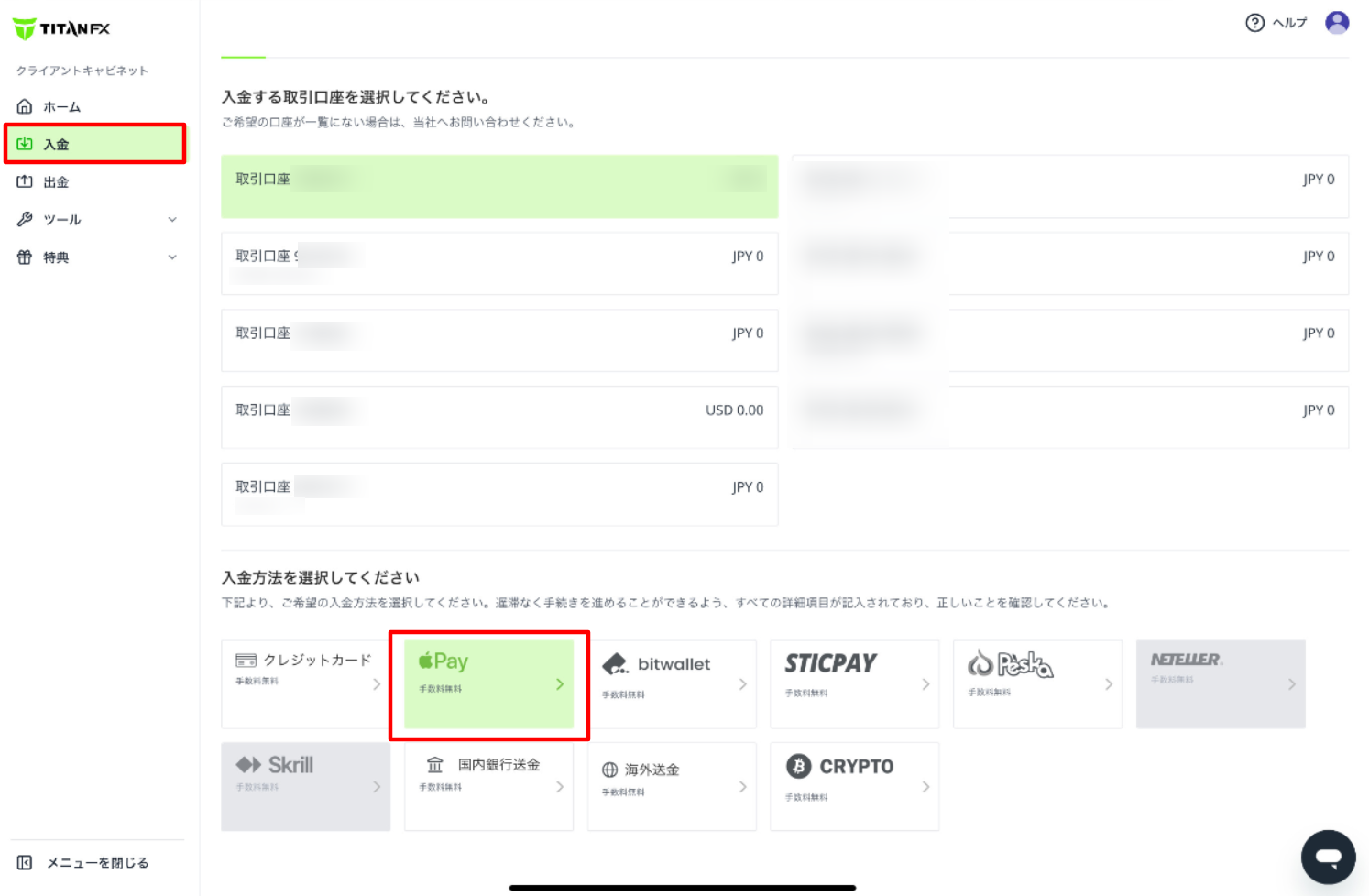This screenshot has height=896, width=1369.
Task: Open the chat support bubble
Action: pos(1327,857)
